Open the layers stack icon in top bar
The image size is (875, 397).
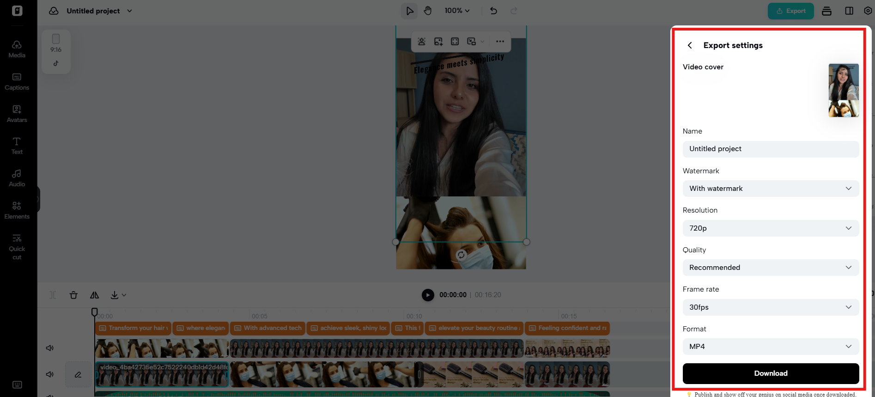pos(827,11)
